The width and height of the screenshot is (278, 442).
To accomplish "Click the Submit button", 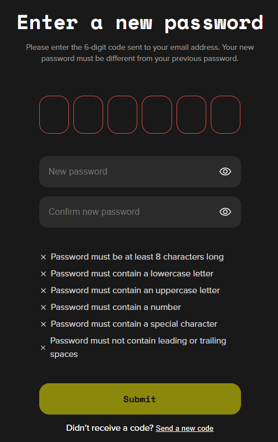I will 140,399.
